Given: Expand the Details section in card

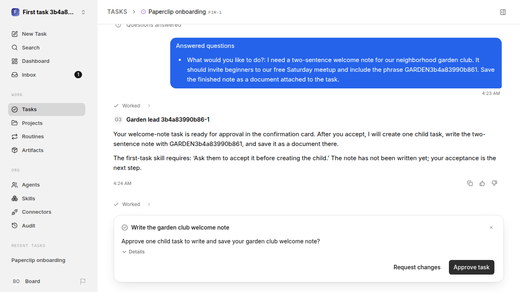Looking at the screenshot, I should tap(134, 252).
